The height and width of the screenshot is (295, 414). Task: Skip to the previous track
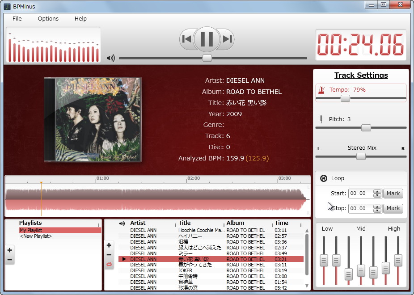[187, 39]
